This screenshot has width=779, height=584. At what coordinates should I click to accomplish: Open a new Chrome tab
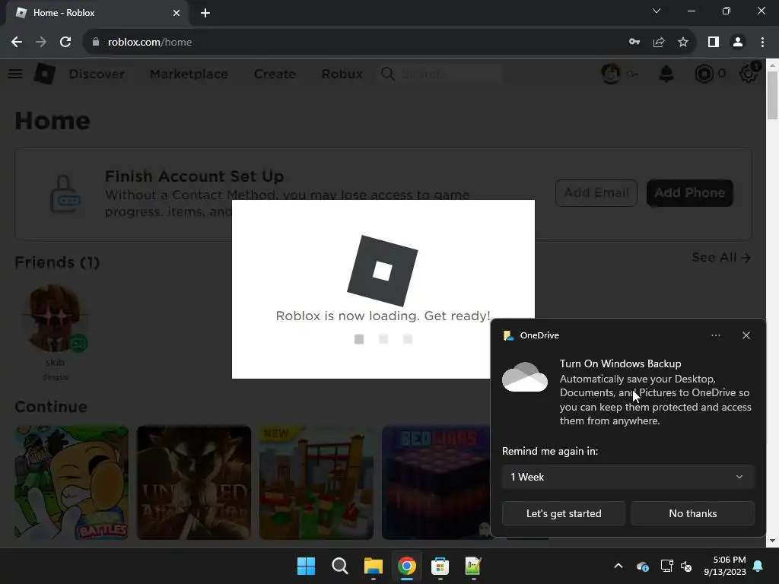point(205,13)
